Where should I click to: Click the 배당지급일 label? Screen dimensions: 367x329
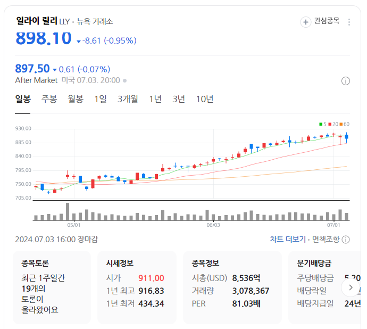tap(315, 303)
